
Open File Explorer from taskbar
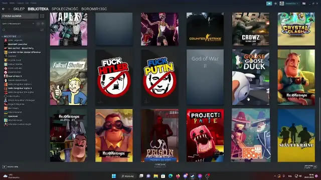(x=156, y=176)
